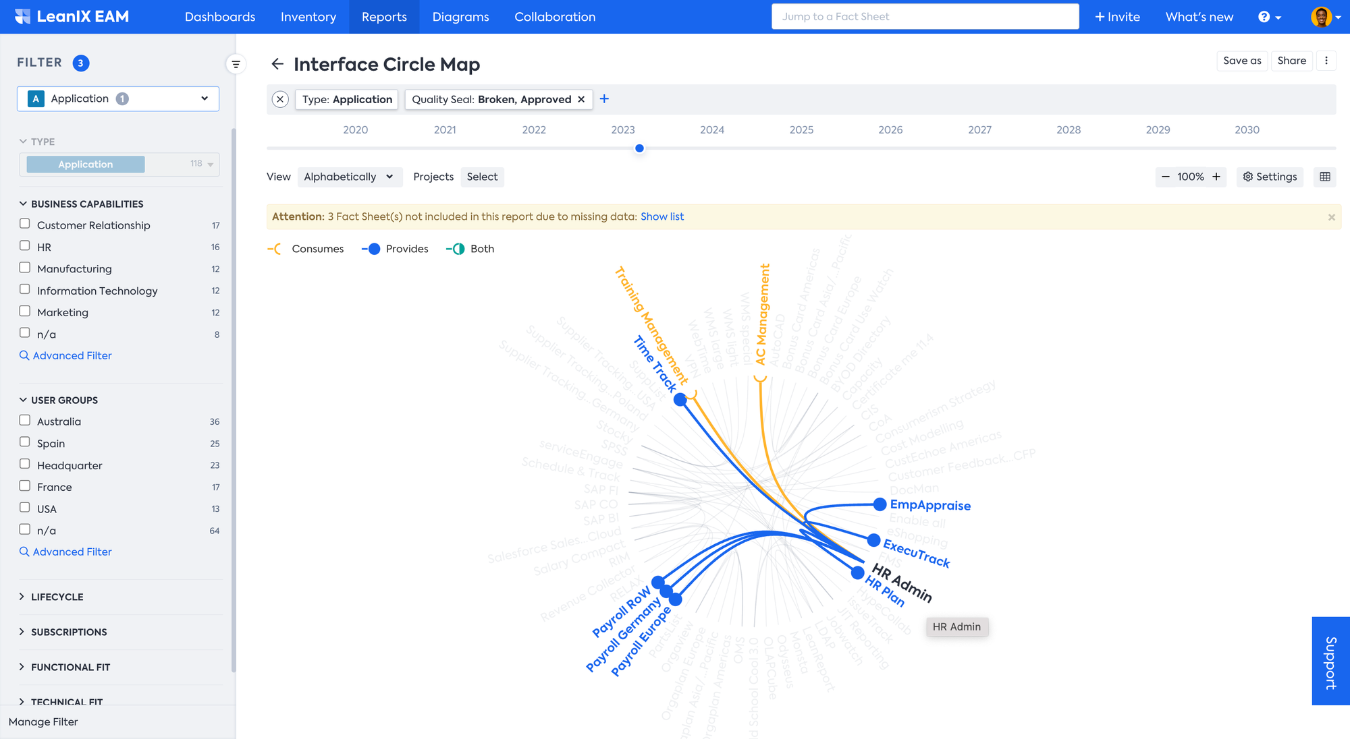Enable the Manufacturing capability filter
The image size is (1350, 739).
[25, 268]
